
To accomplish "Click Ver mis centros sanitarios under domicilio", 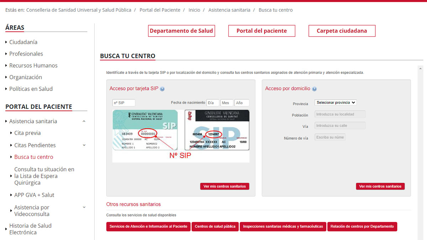I will tap(380, 186).
